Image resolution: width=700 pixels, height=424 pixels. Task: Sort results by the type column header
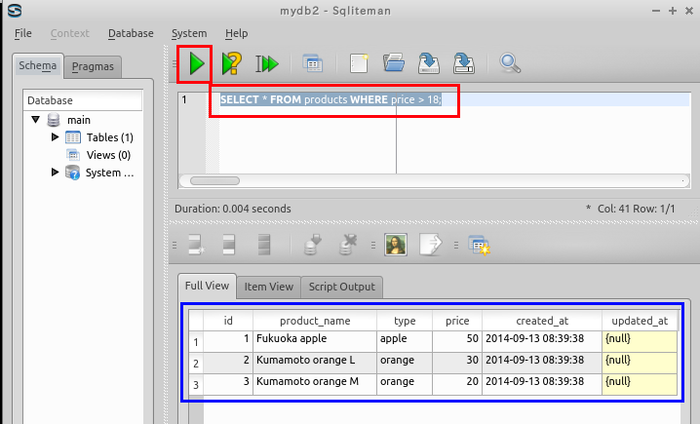point(405,321)
